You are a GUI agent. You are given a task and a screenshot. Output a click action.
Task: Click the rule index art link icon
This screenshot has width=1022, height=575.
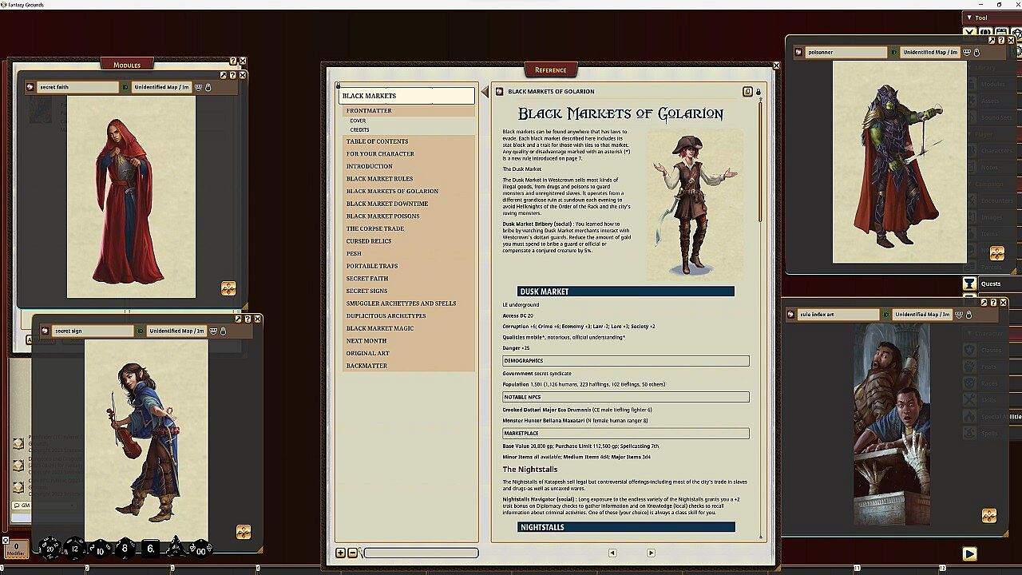pyautogui.click(x=791, y=315)
